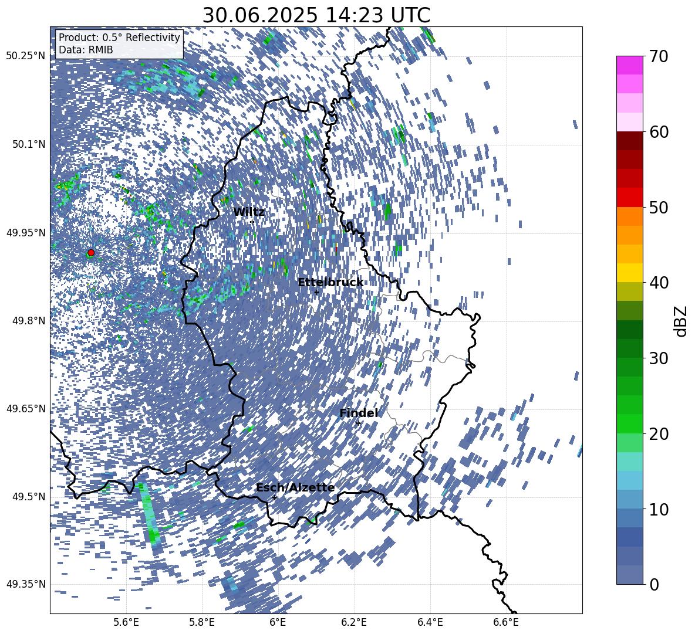Image resolution: width=695 pixels, height=634 pixels.
Task: Click the 60 dBZ colorbar label
Action: 659,132
